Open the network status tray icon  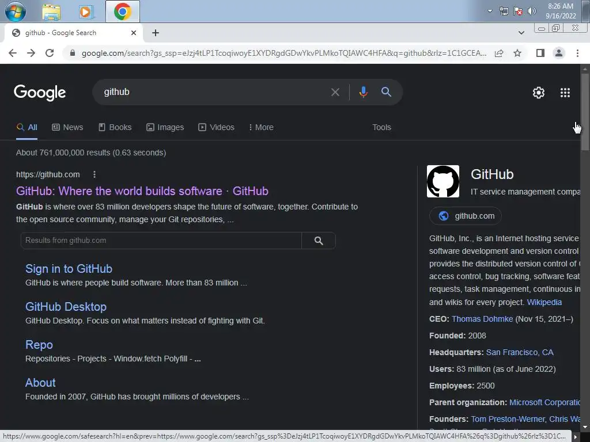[504, 12]
